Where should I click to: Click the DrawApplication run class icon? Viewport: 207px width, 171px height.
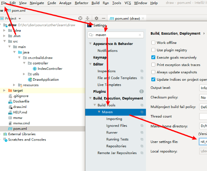pos(30,80)
